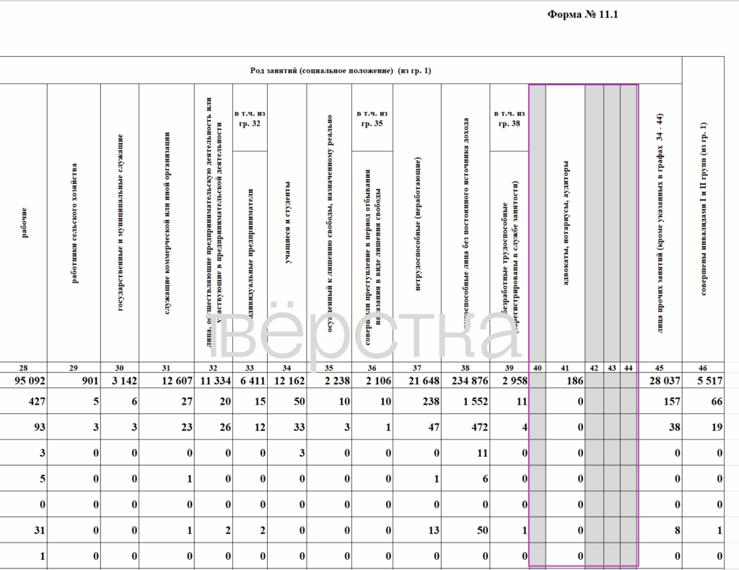Click the cell containing 66
This screenshot has width=739, height=570.
pyautogui.click(x=703, y=401)
